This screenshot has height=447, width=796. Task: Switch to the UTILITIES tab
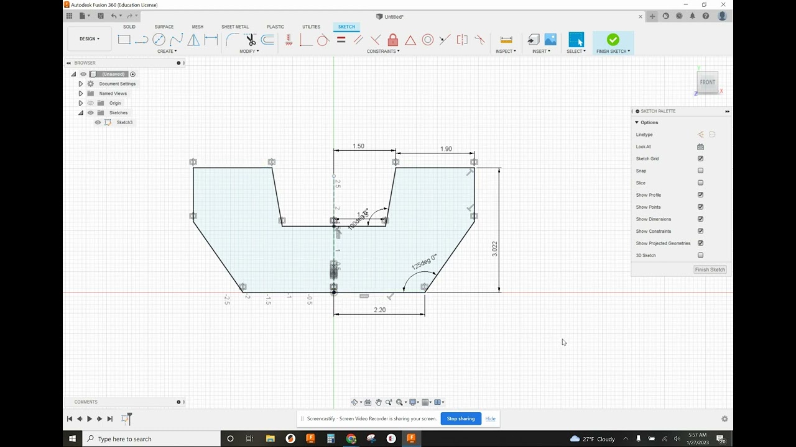(x=311, y=27)
